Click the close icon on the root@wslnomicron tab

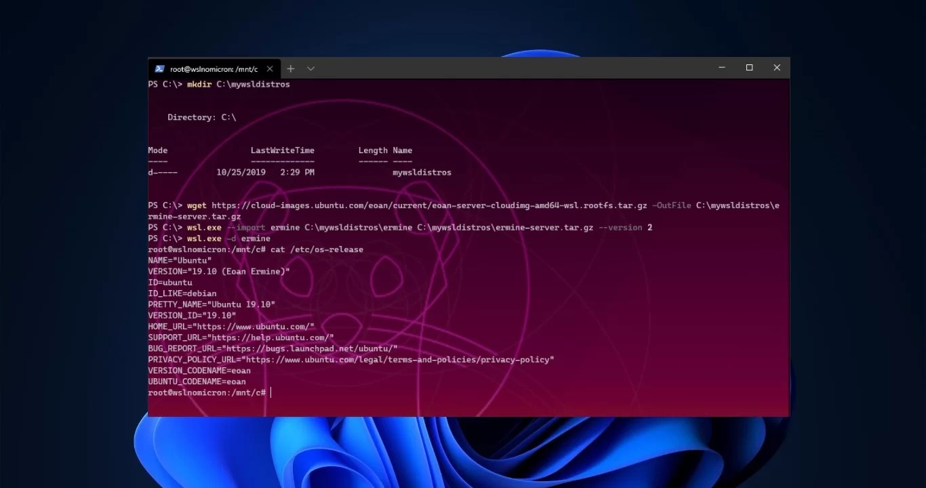click(x=270, y=68)
